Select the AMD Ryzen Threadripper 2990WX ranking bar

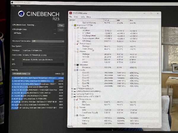[x=38, y=78]
